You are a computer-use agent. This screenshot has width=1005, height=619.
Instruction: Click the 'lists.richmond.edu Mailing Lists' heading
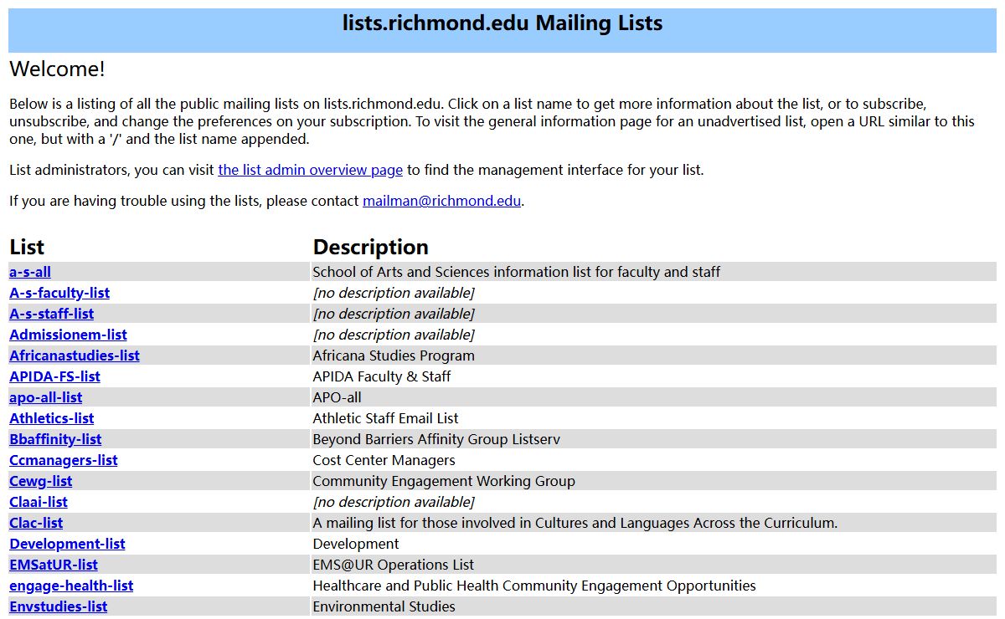(502, 23)
